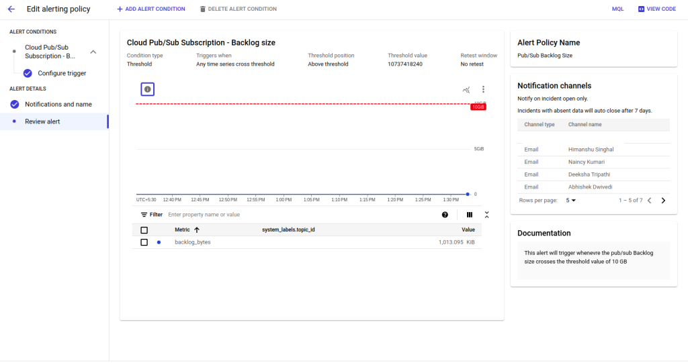Viewport: 688px width, 363px height.
Task: Click the Value column header
Action: (x=468, y=229)
